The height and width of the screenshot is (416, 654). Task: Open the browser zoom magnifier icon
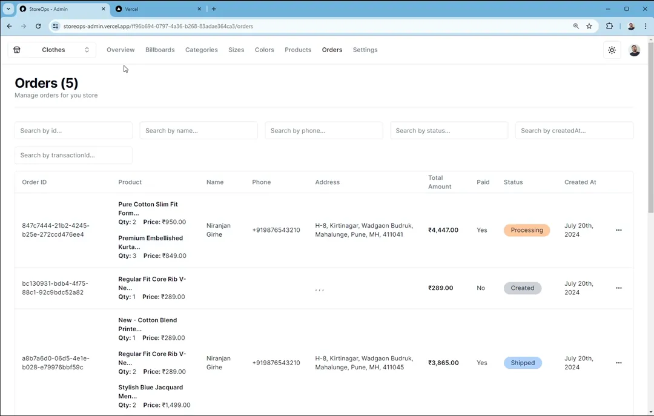click(x=576, y=26)
